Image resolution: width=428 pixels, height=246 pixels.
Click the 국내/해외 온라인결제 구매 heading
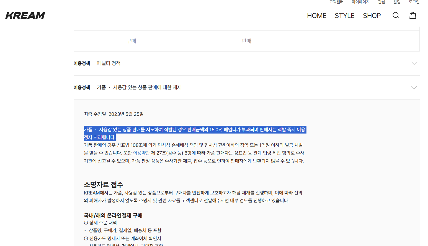pyautogui.click(x=113, y=215)
